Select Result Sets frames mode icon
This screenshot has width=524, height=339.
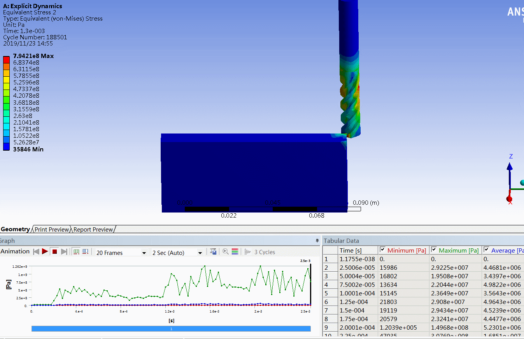pyautogui.click(x=86, y=252)
